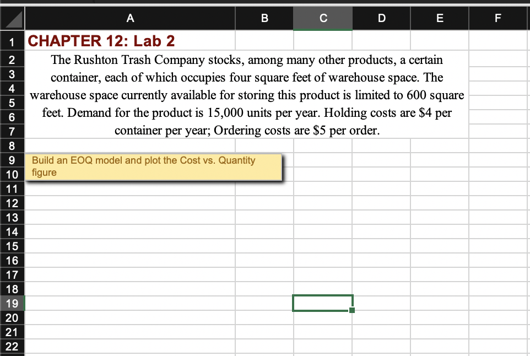
Task: Select row 15 header
Action: click(12, 246)
